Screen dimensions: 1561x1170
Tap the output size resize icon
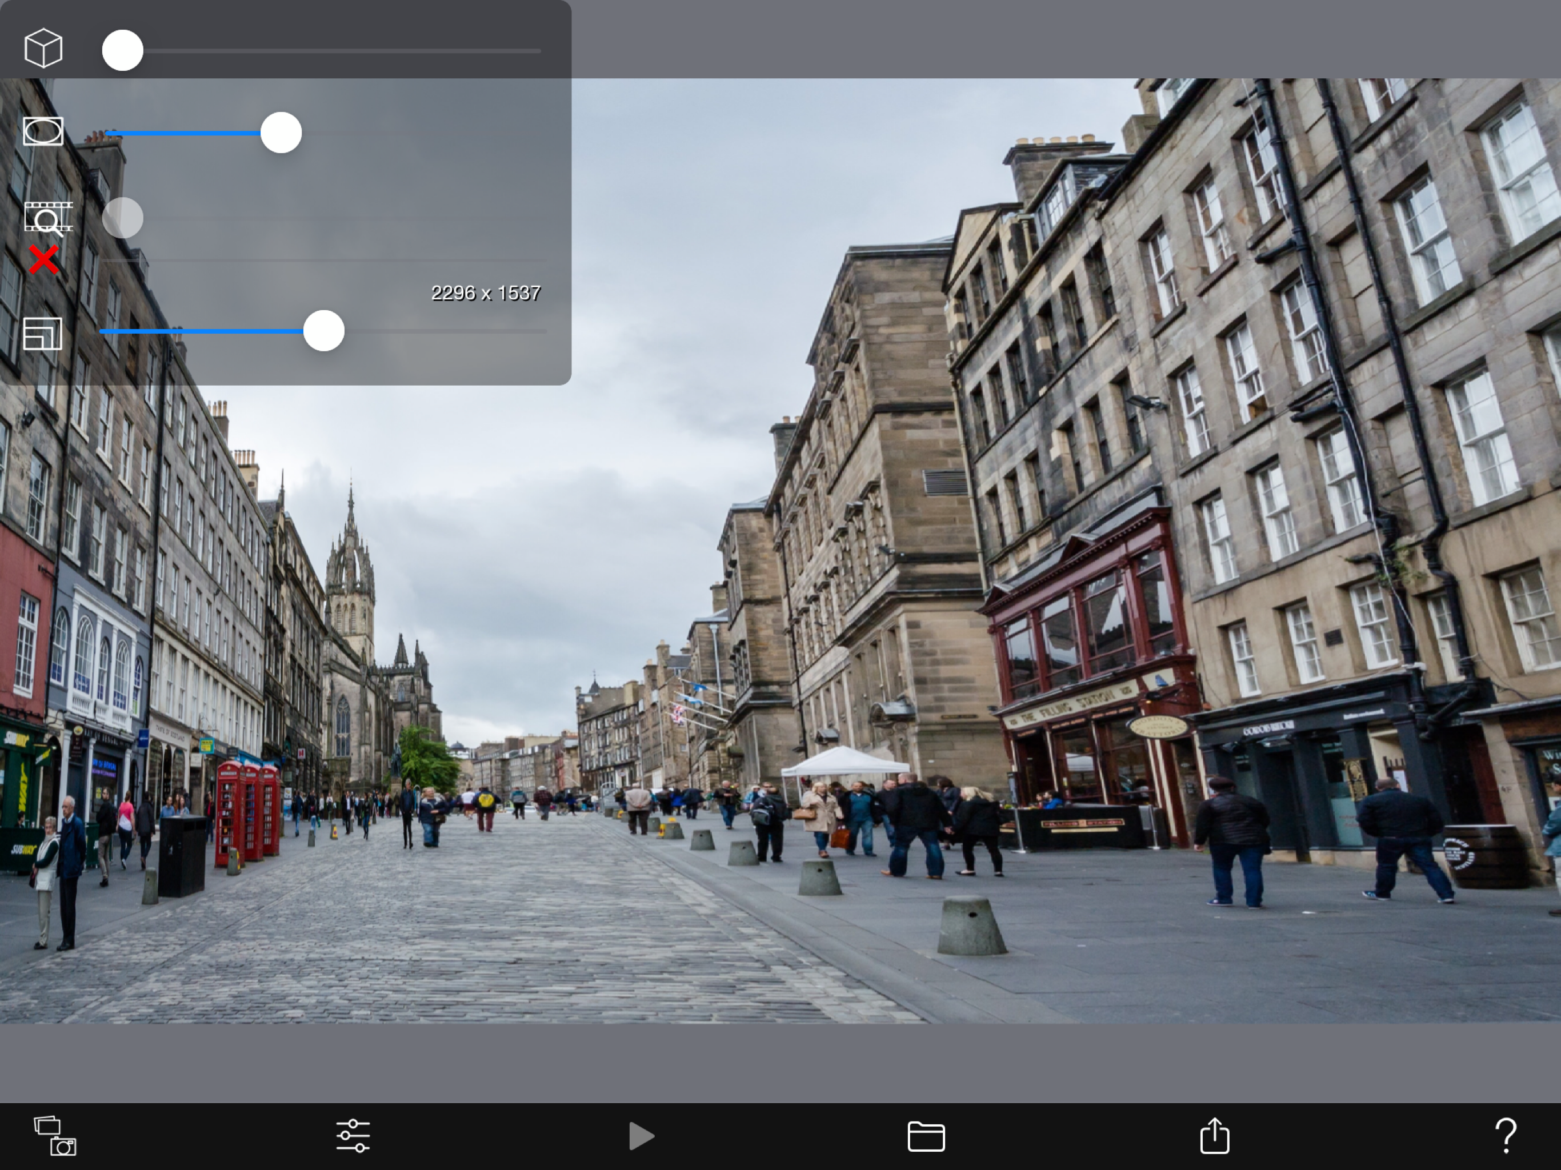click(x=42, y=333)
